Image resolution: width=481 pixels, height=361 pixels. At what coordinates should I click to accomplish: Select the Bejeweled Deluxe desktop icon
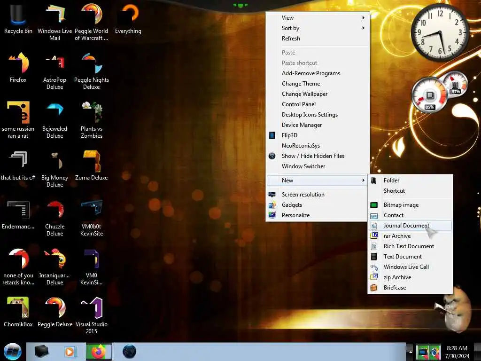pyautogui.click(x=54, y=120)
